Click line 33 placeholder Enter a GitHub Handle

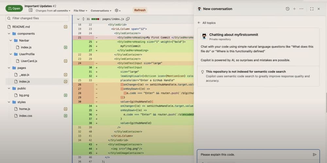(133, 80)
